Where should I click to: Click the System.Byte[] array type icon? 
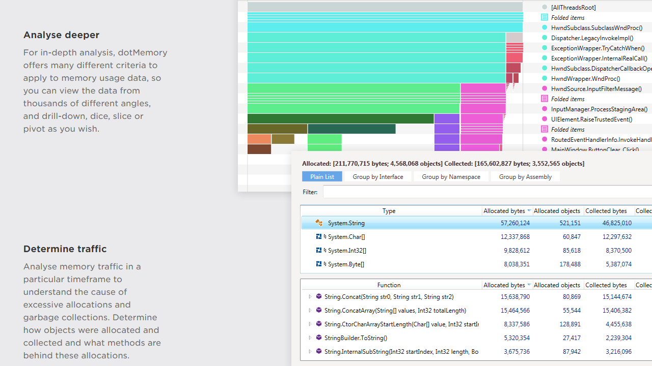pos(319,264)
